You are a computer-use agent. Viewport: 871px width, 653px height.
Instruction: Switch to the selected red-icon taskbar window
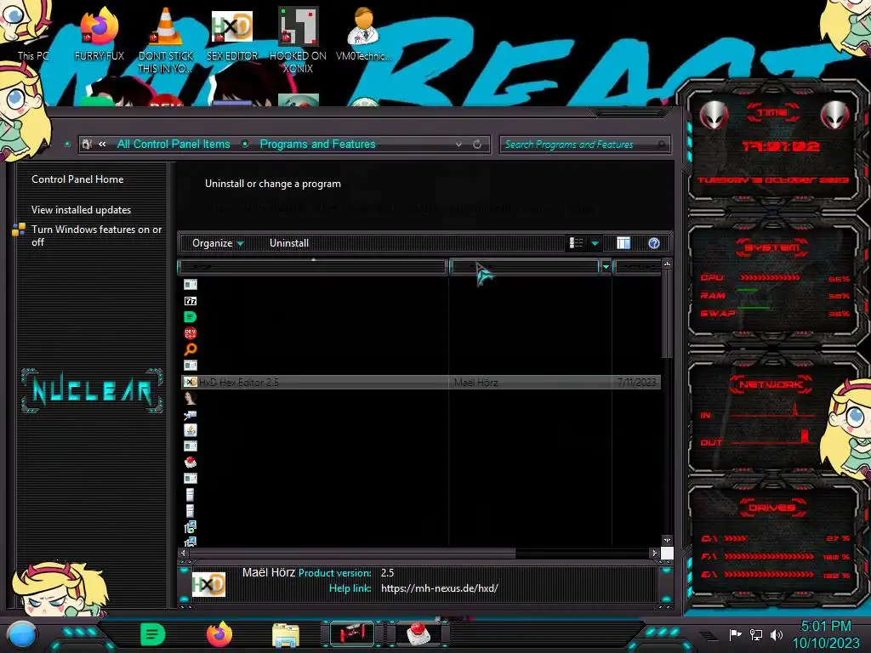352,634
